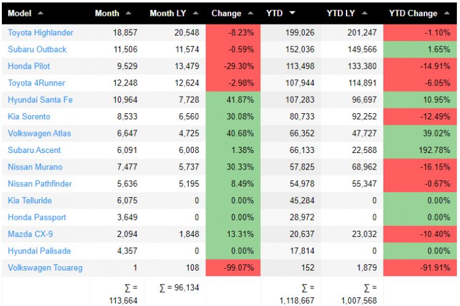
Task: Sort by Month LY arrow icon
Action: (x=196, y=13)
